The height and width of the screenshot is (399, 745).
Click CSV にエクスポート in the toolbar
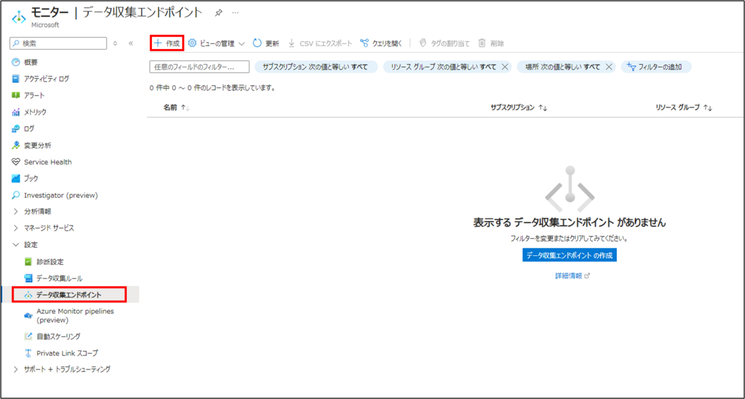click(x=320, y=43)
